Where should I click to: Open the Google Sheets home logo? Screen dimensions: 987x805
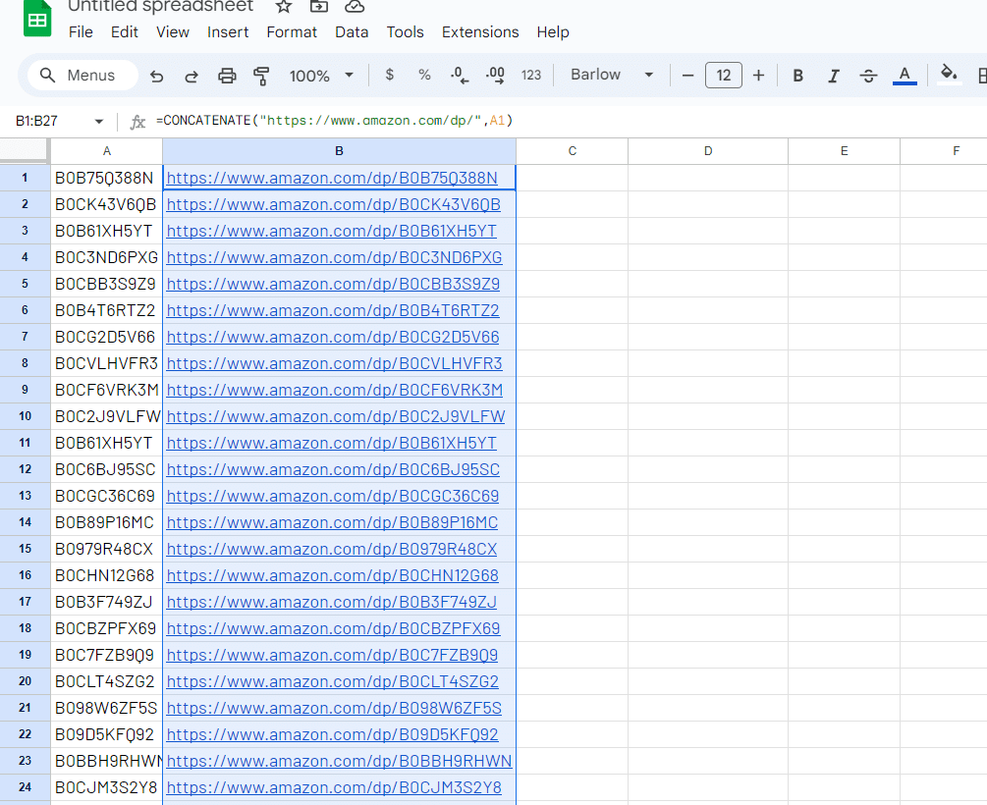click(37, 20)
